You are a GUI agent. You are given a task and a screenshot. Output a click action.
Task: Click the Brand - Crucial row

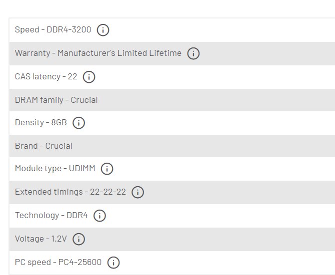(172, 146)
